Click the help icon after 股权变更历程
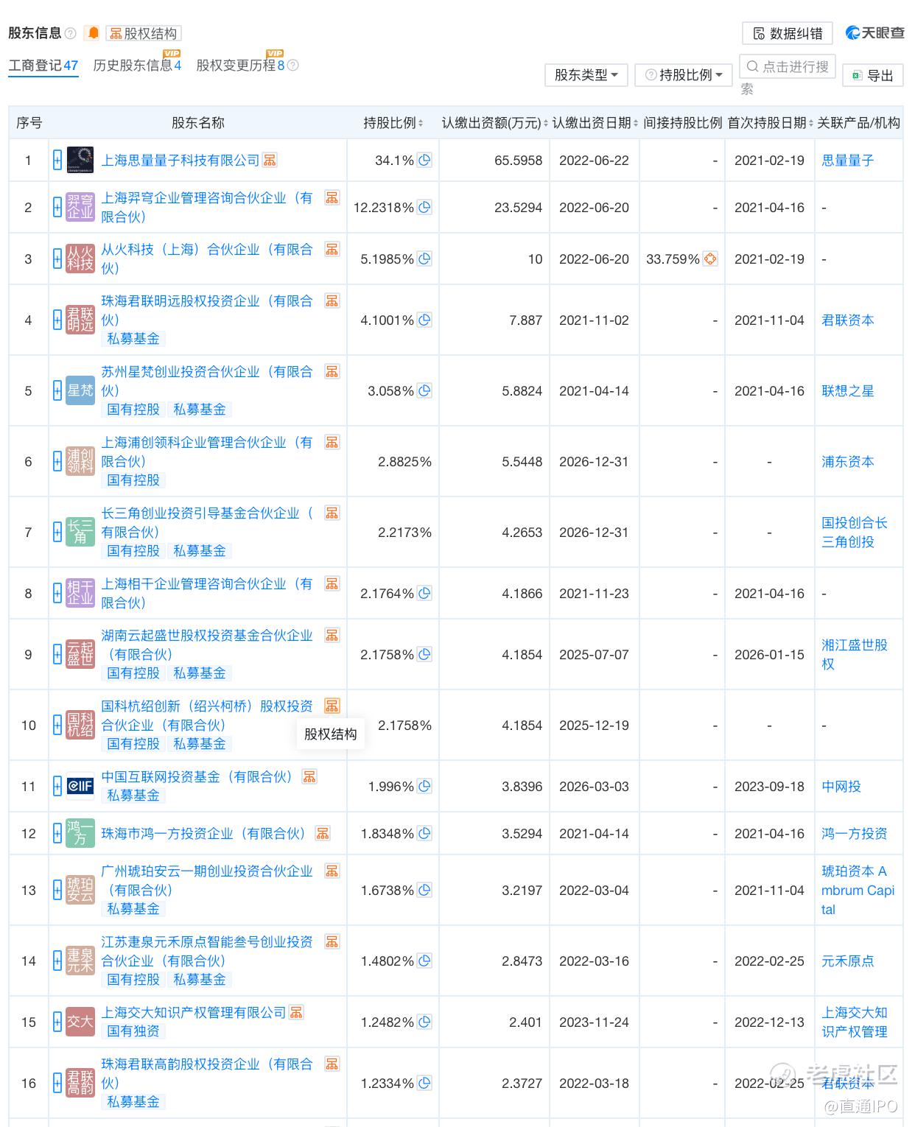Image resolution: width=915 pixels, height=1127 pixels. [x=293, y=65]
